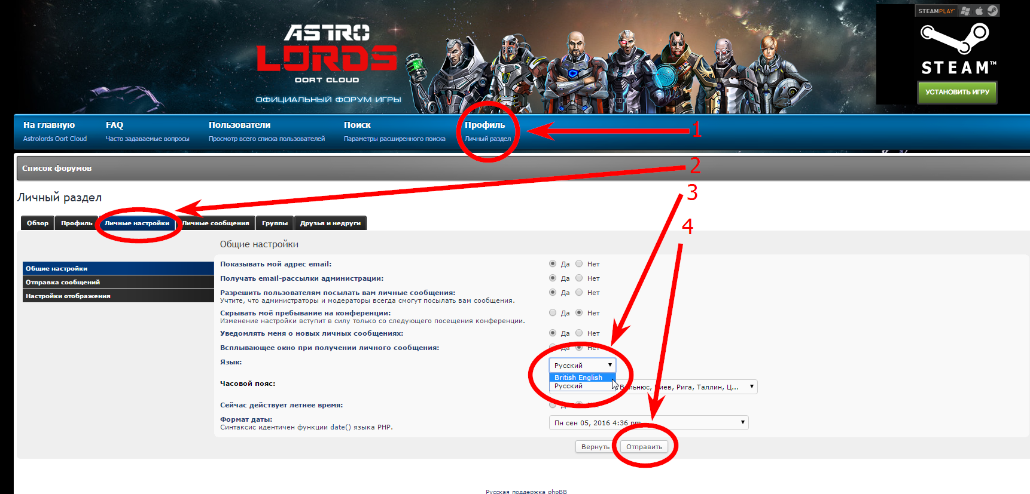Click the Отправить submit button
The image size is (1030, 494).
coord(644,447)
